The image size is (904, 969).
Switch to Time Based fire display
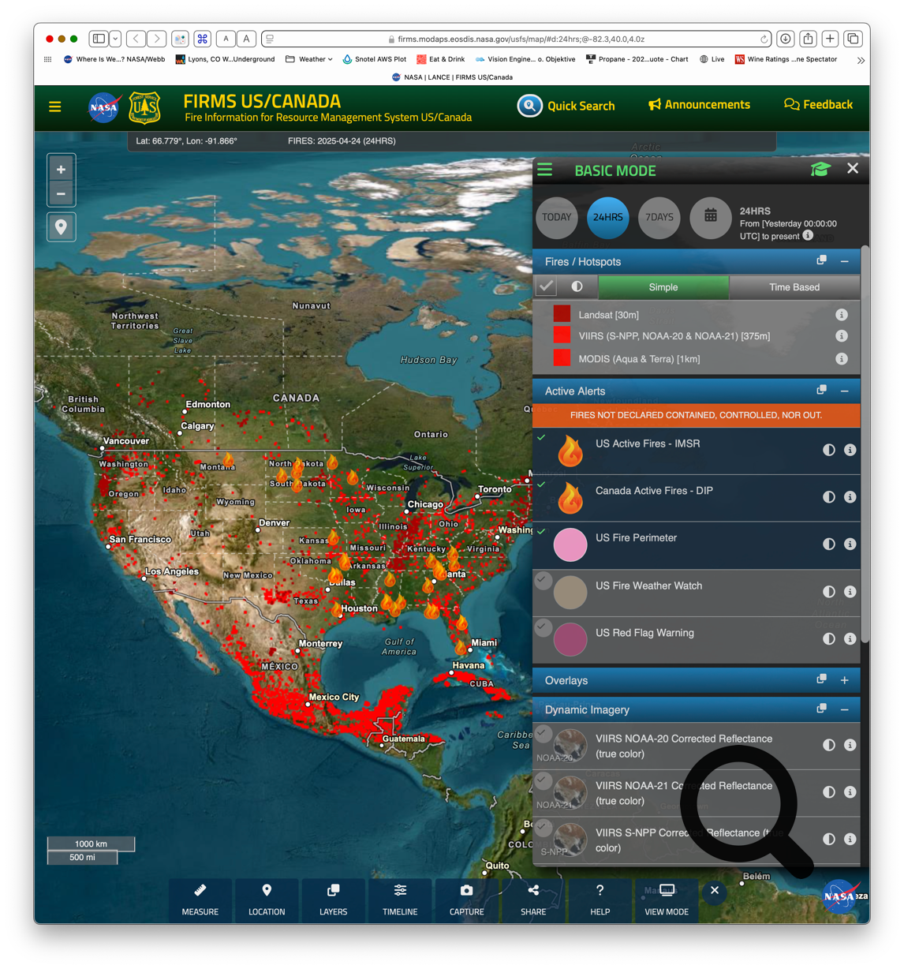point(794,287)
